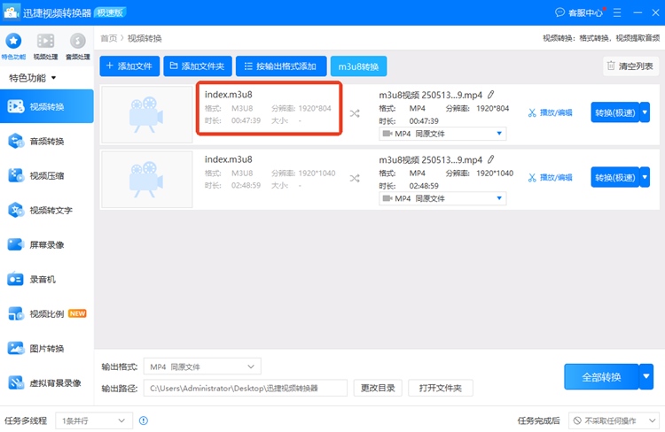Open 视频比例 from the sidebar
This screenshot has width=665, height=432.
[x=47, y=314]
